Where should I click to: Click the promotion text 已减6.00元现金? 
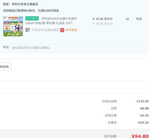click(48, 11)
